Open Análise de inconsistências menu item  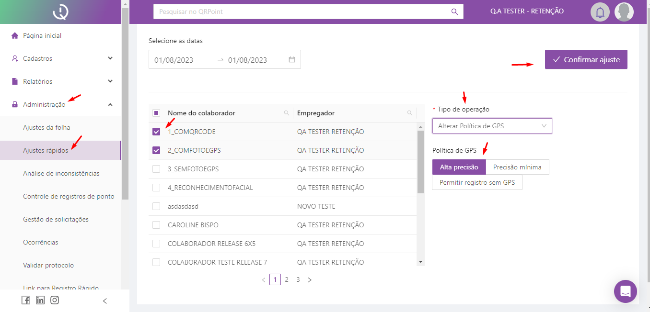[61, 173]
